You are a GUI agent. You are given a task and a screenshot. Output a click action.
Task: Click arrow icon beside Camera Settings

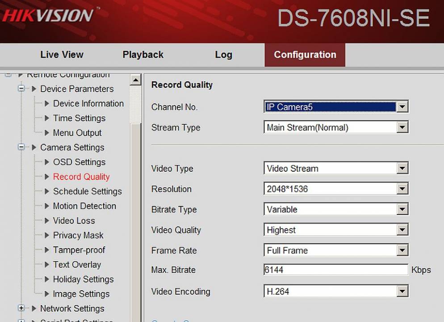[x=34, y=148]
